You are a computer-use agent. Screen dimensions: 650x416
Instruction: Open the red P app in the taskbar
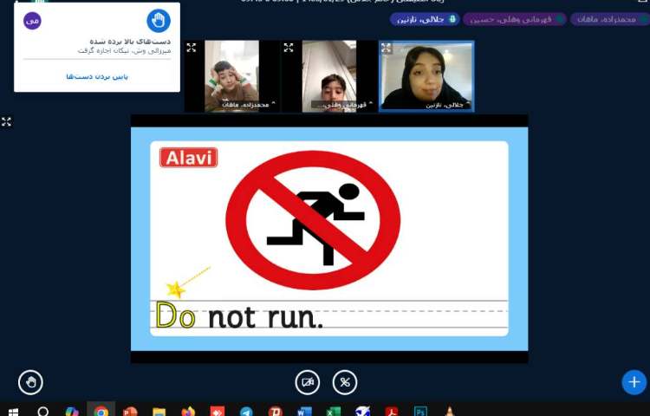(x=276, y=411)
